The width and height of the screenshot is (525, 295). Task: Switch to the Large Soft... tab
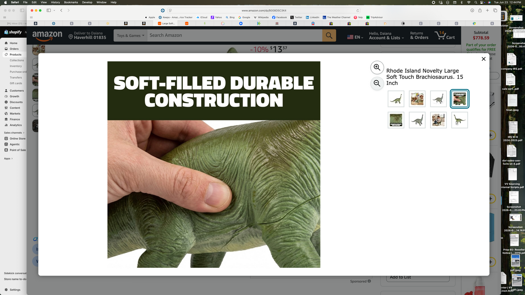coord(166,24)
